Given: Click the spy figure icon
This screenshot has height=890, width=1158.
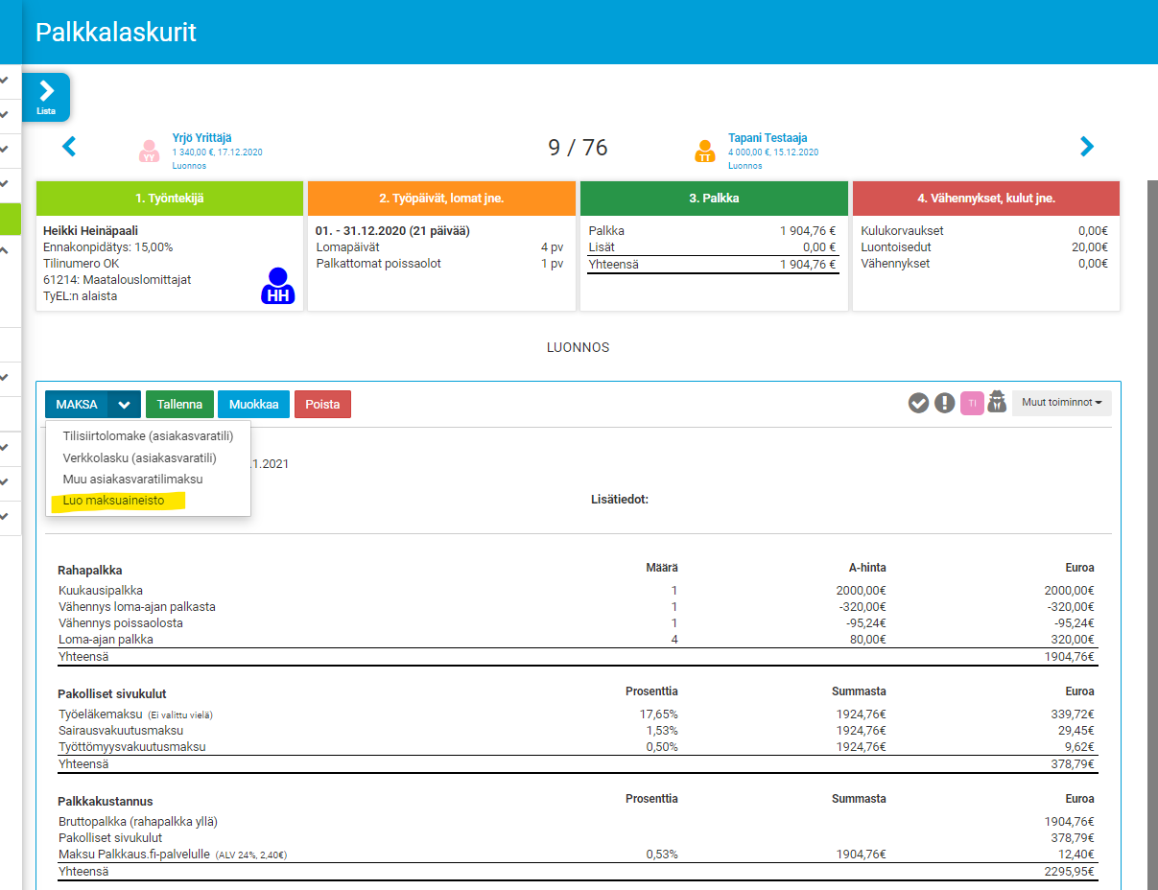Looking at the screenshot, I should pos(998,403).
